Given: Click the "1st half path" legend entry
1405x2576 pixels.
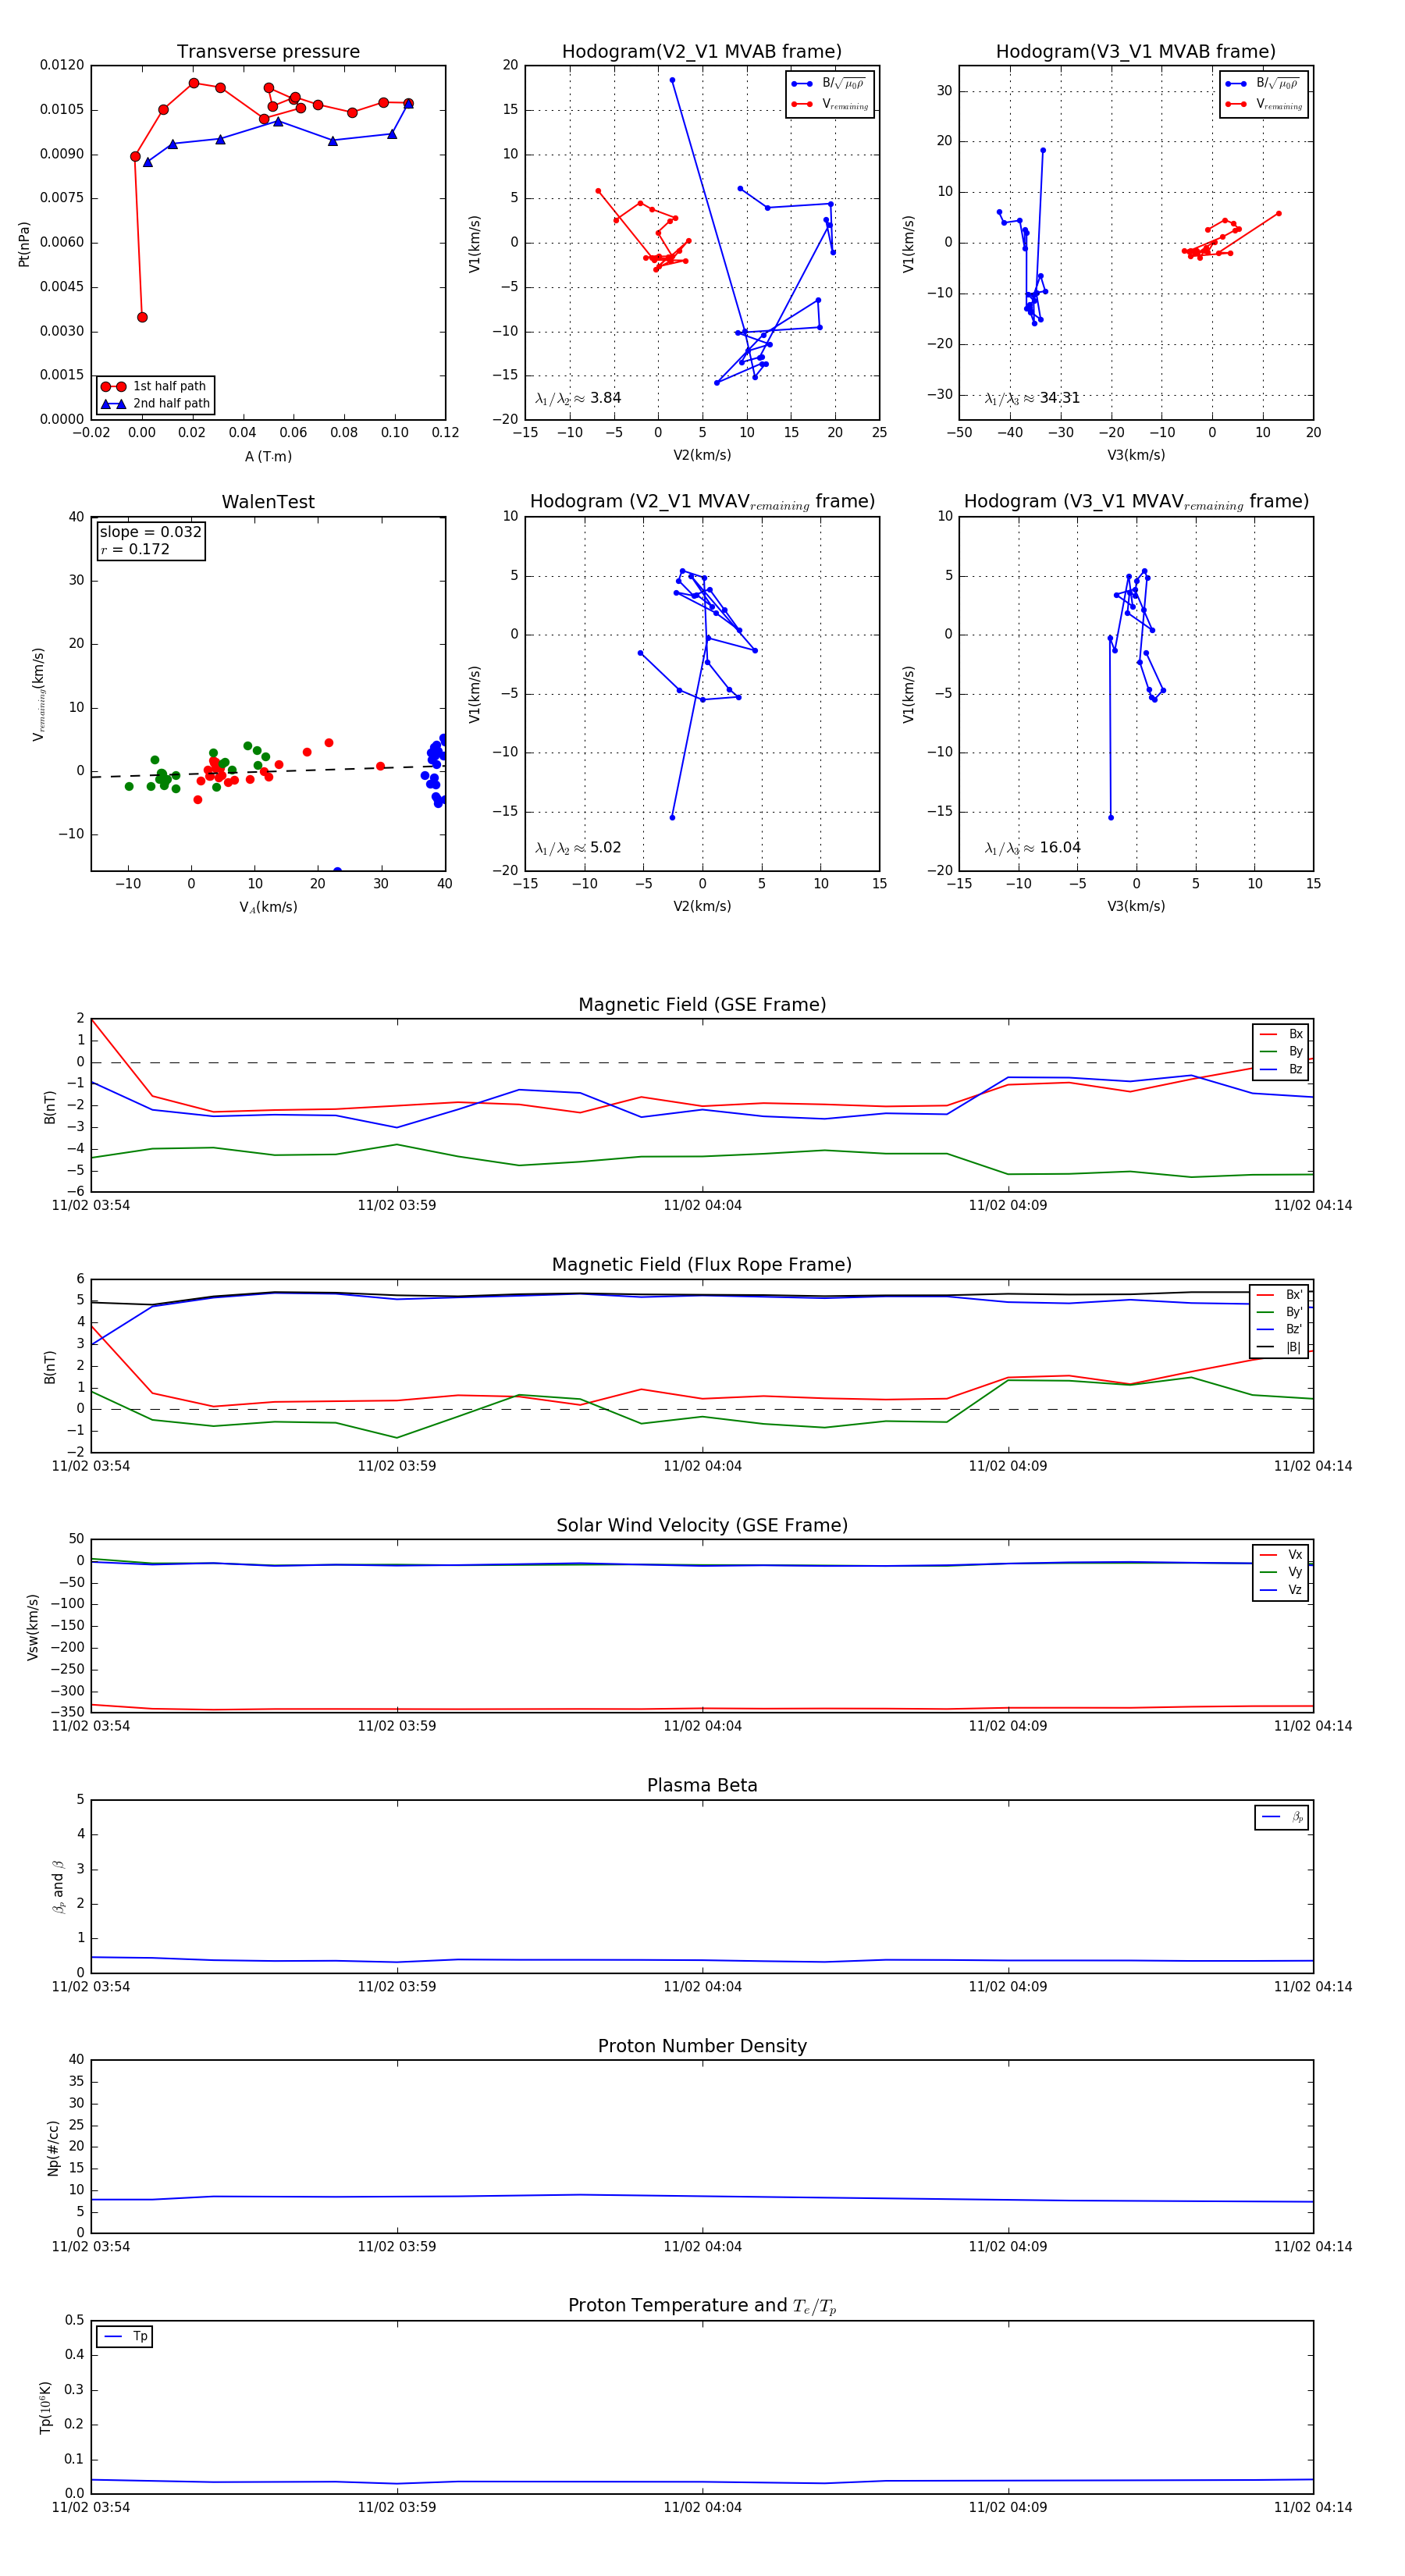Looking at the screenshot, I should 155,386.
